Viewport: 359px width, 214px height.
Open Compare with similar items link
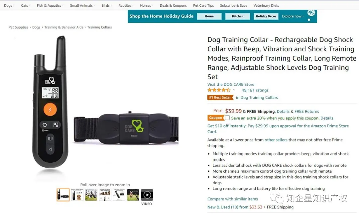click(233, 199)
